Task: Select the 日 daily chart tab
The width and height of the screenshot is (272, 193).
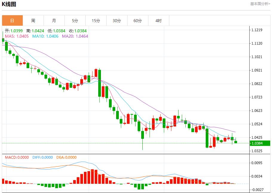Action: coord(12,21)
